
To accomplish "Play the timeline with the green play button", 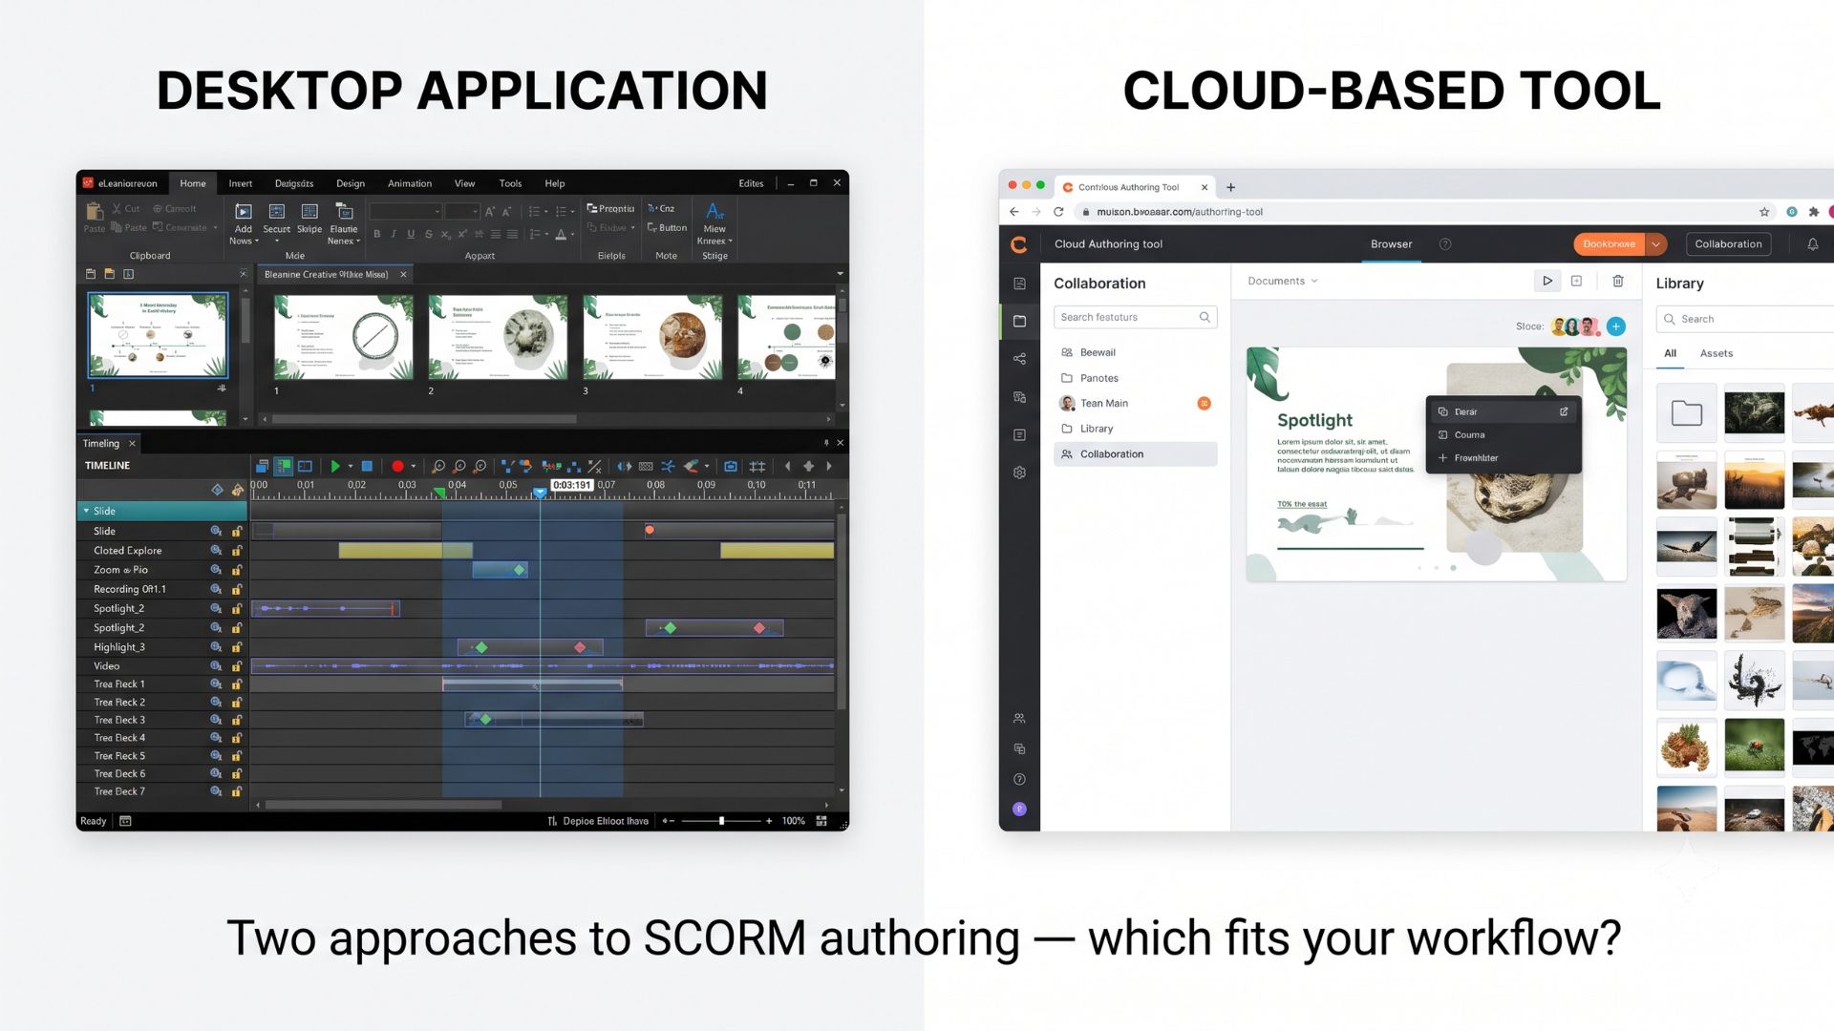I will click(x=335, y=466).
